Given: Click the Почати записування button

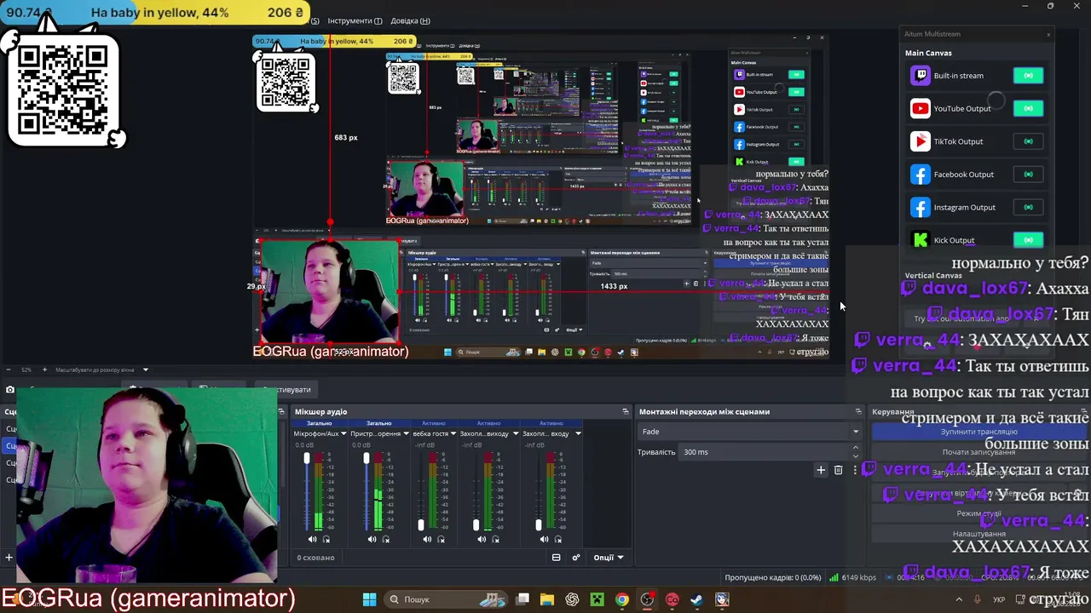Looking at the screenshot, I should click(x=979, y=452).
